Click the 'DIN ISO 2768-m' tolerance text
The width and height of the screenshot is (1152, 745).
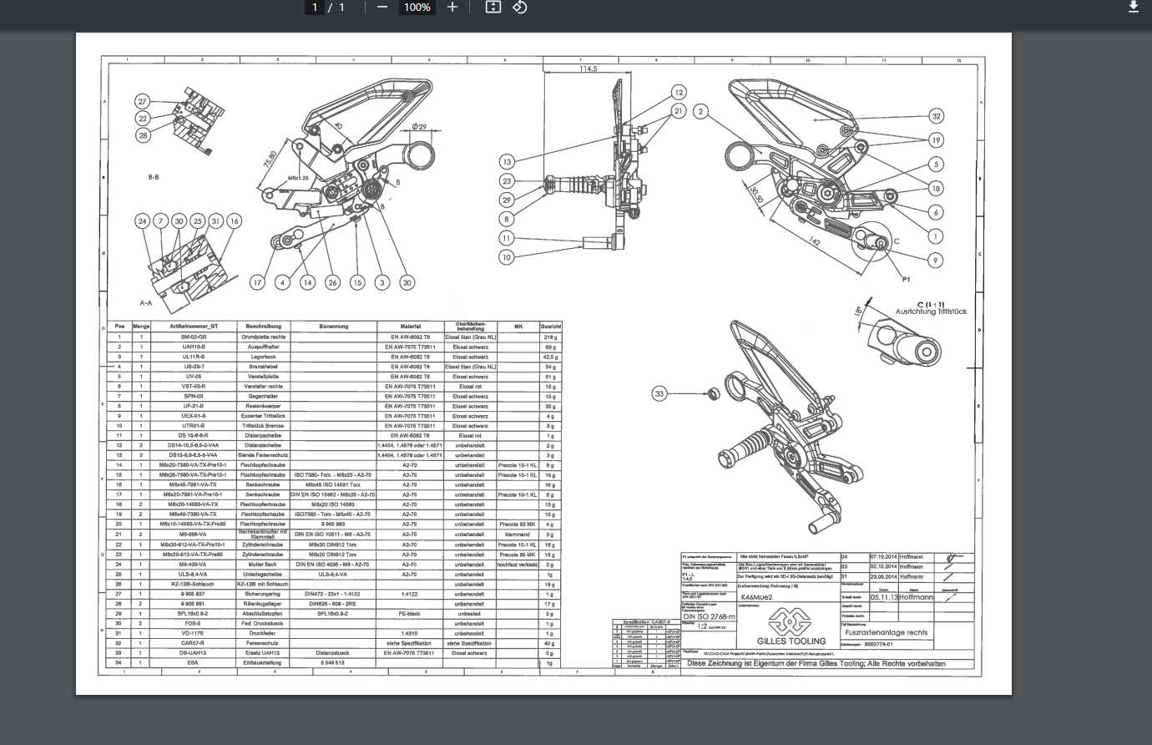click(x=710, y=617)
